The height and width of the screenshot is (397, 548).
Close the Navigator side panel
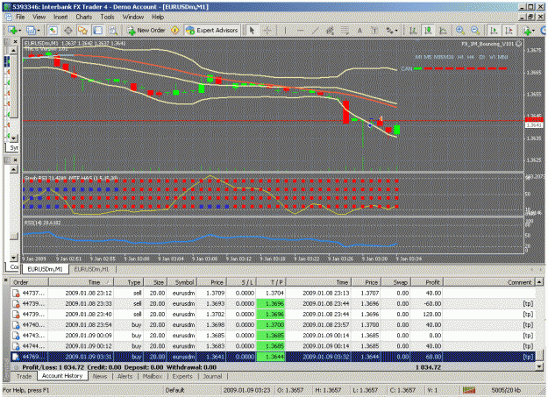16,160
